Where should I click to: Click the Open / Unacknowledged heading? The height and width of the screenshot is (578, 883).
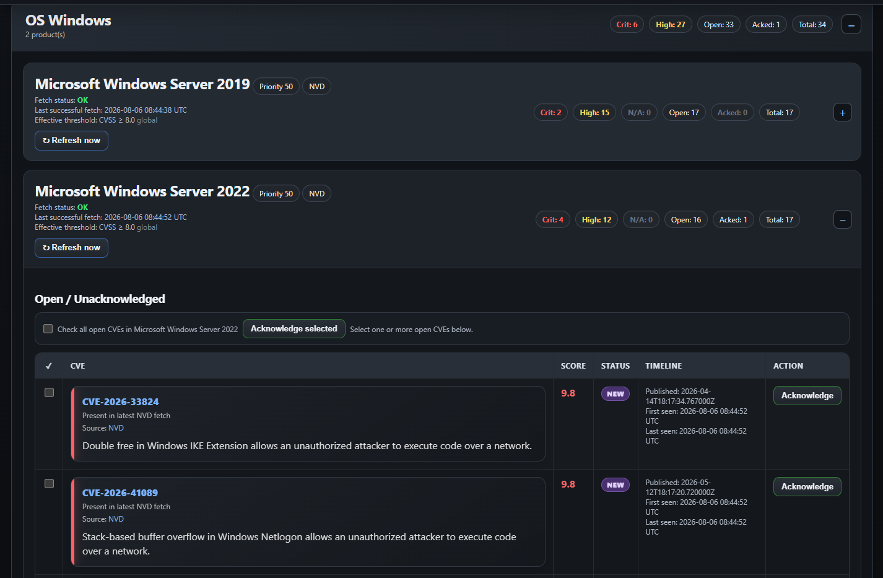pos(100,299)
